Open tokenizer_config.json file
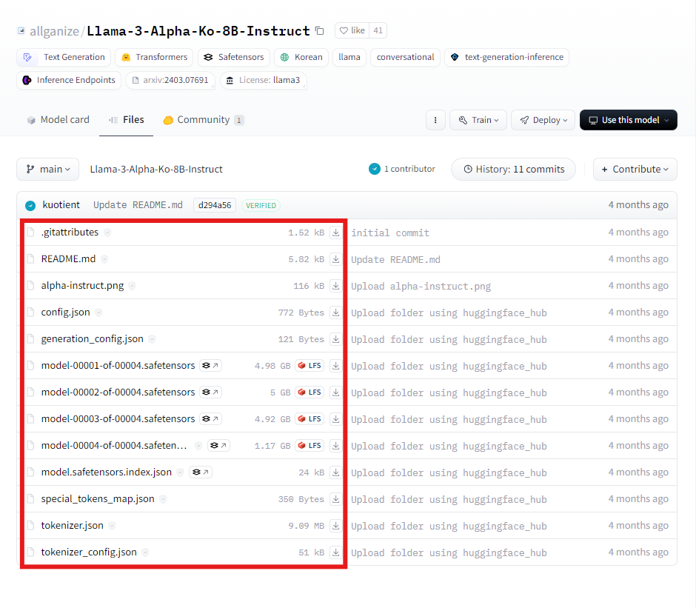Image resolution: width=696 pixels, height=608 pixels. (x=89, y=552)
